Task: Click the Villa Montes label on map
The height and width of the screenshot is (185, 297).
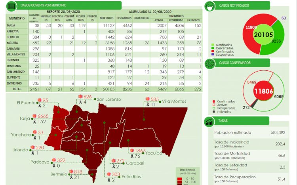Action: coord(174,101)
